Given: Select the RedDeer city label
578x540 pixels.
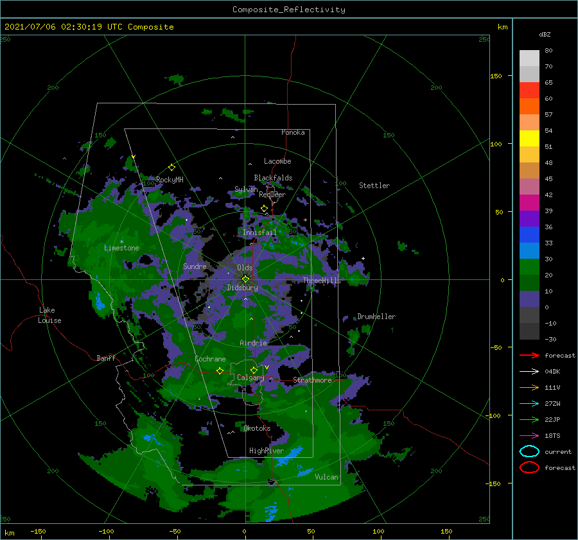Looking at the screenshot, I should (x=272, y=195).
